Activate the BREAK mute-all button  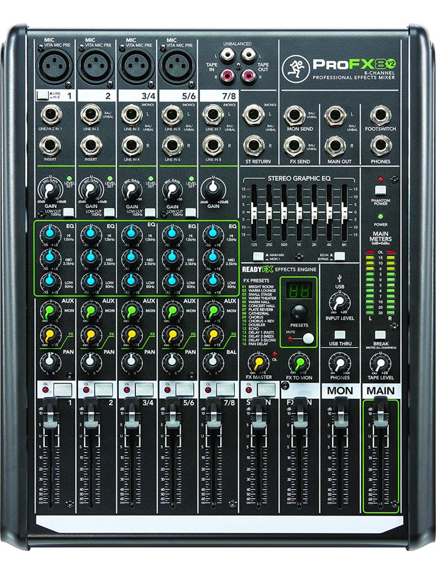coord(380,335)
